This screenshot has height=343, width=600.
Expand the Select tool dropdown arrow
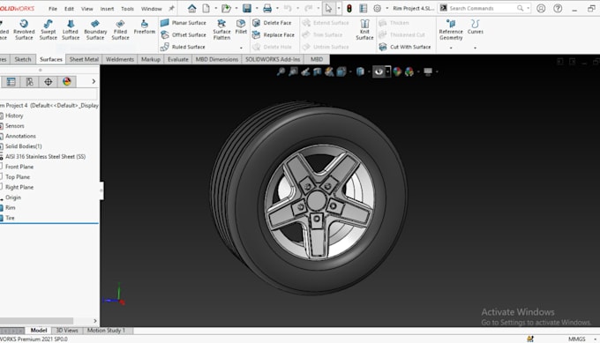tap(338, 8)
